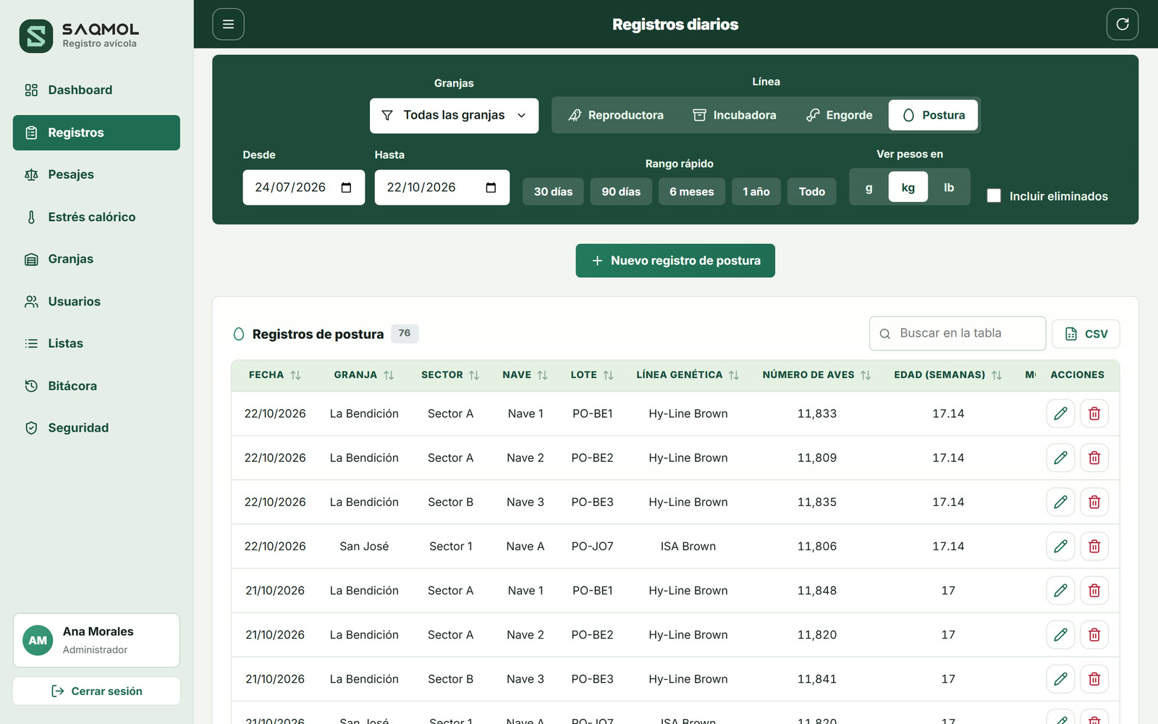This screenshot has width=1158, height=724.
Task: Delete the 21/10/2026 PO-BE1 record
Action: click(1094, 590)
